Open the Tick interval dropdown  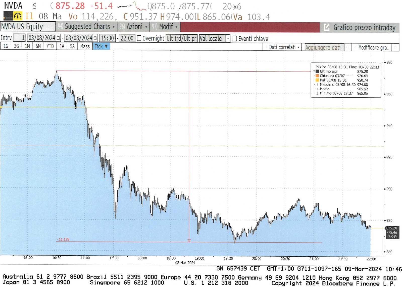(101, 46)
